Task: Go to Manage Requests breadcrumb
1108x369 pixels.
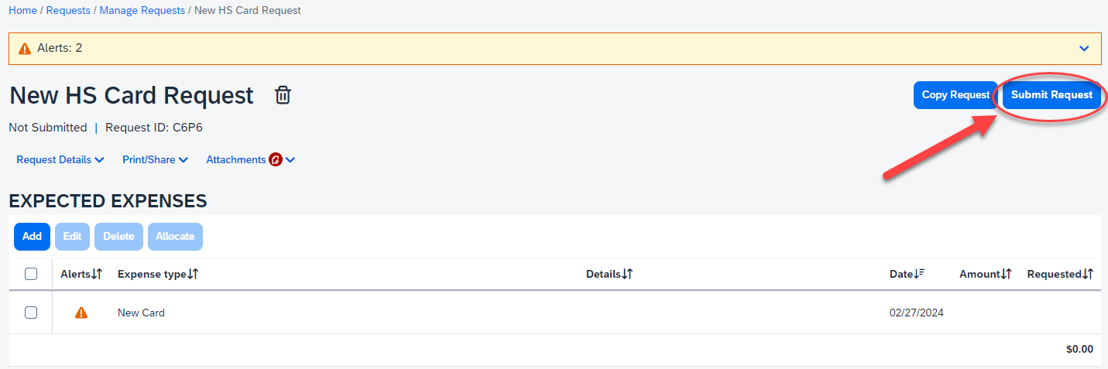Action: [142, 10]
